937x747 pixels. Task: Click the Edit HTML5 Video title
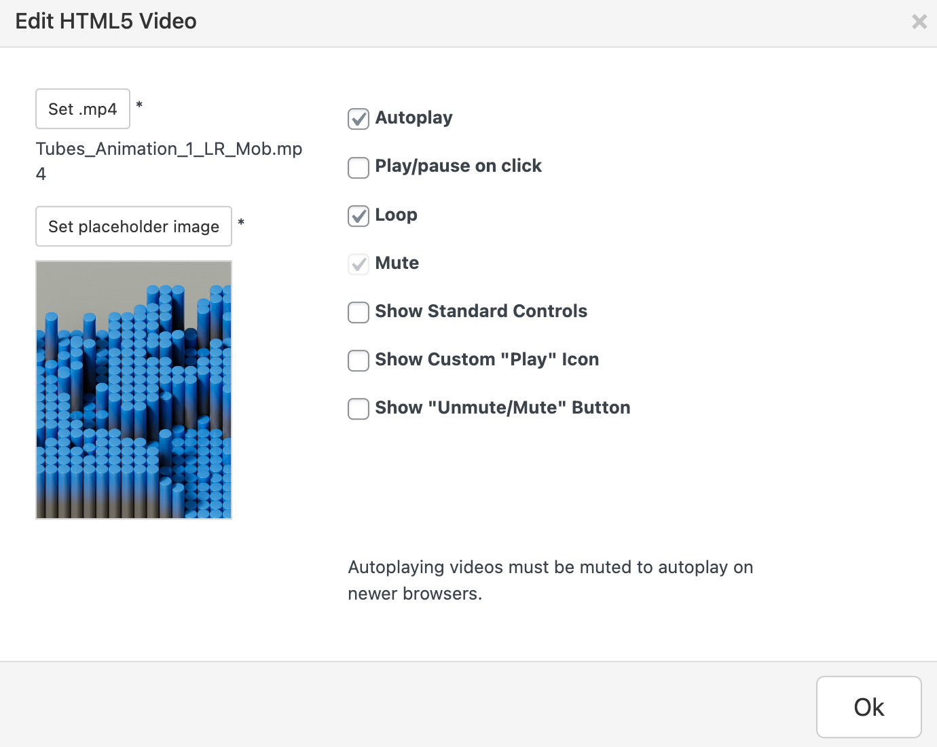[105, 21]
